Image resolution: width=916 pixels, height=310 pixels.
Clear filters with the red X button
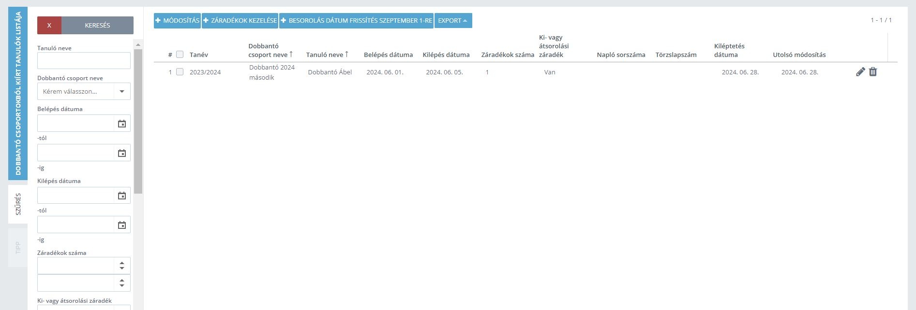click(x=49, y=25)
